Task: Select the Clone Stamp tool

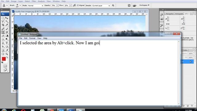Action: click(x=3, y=32)
